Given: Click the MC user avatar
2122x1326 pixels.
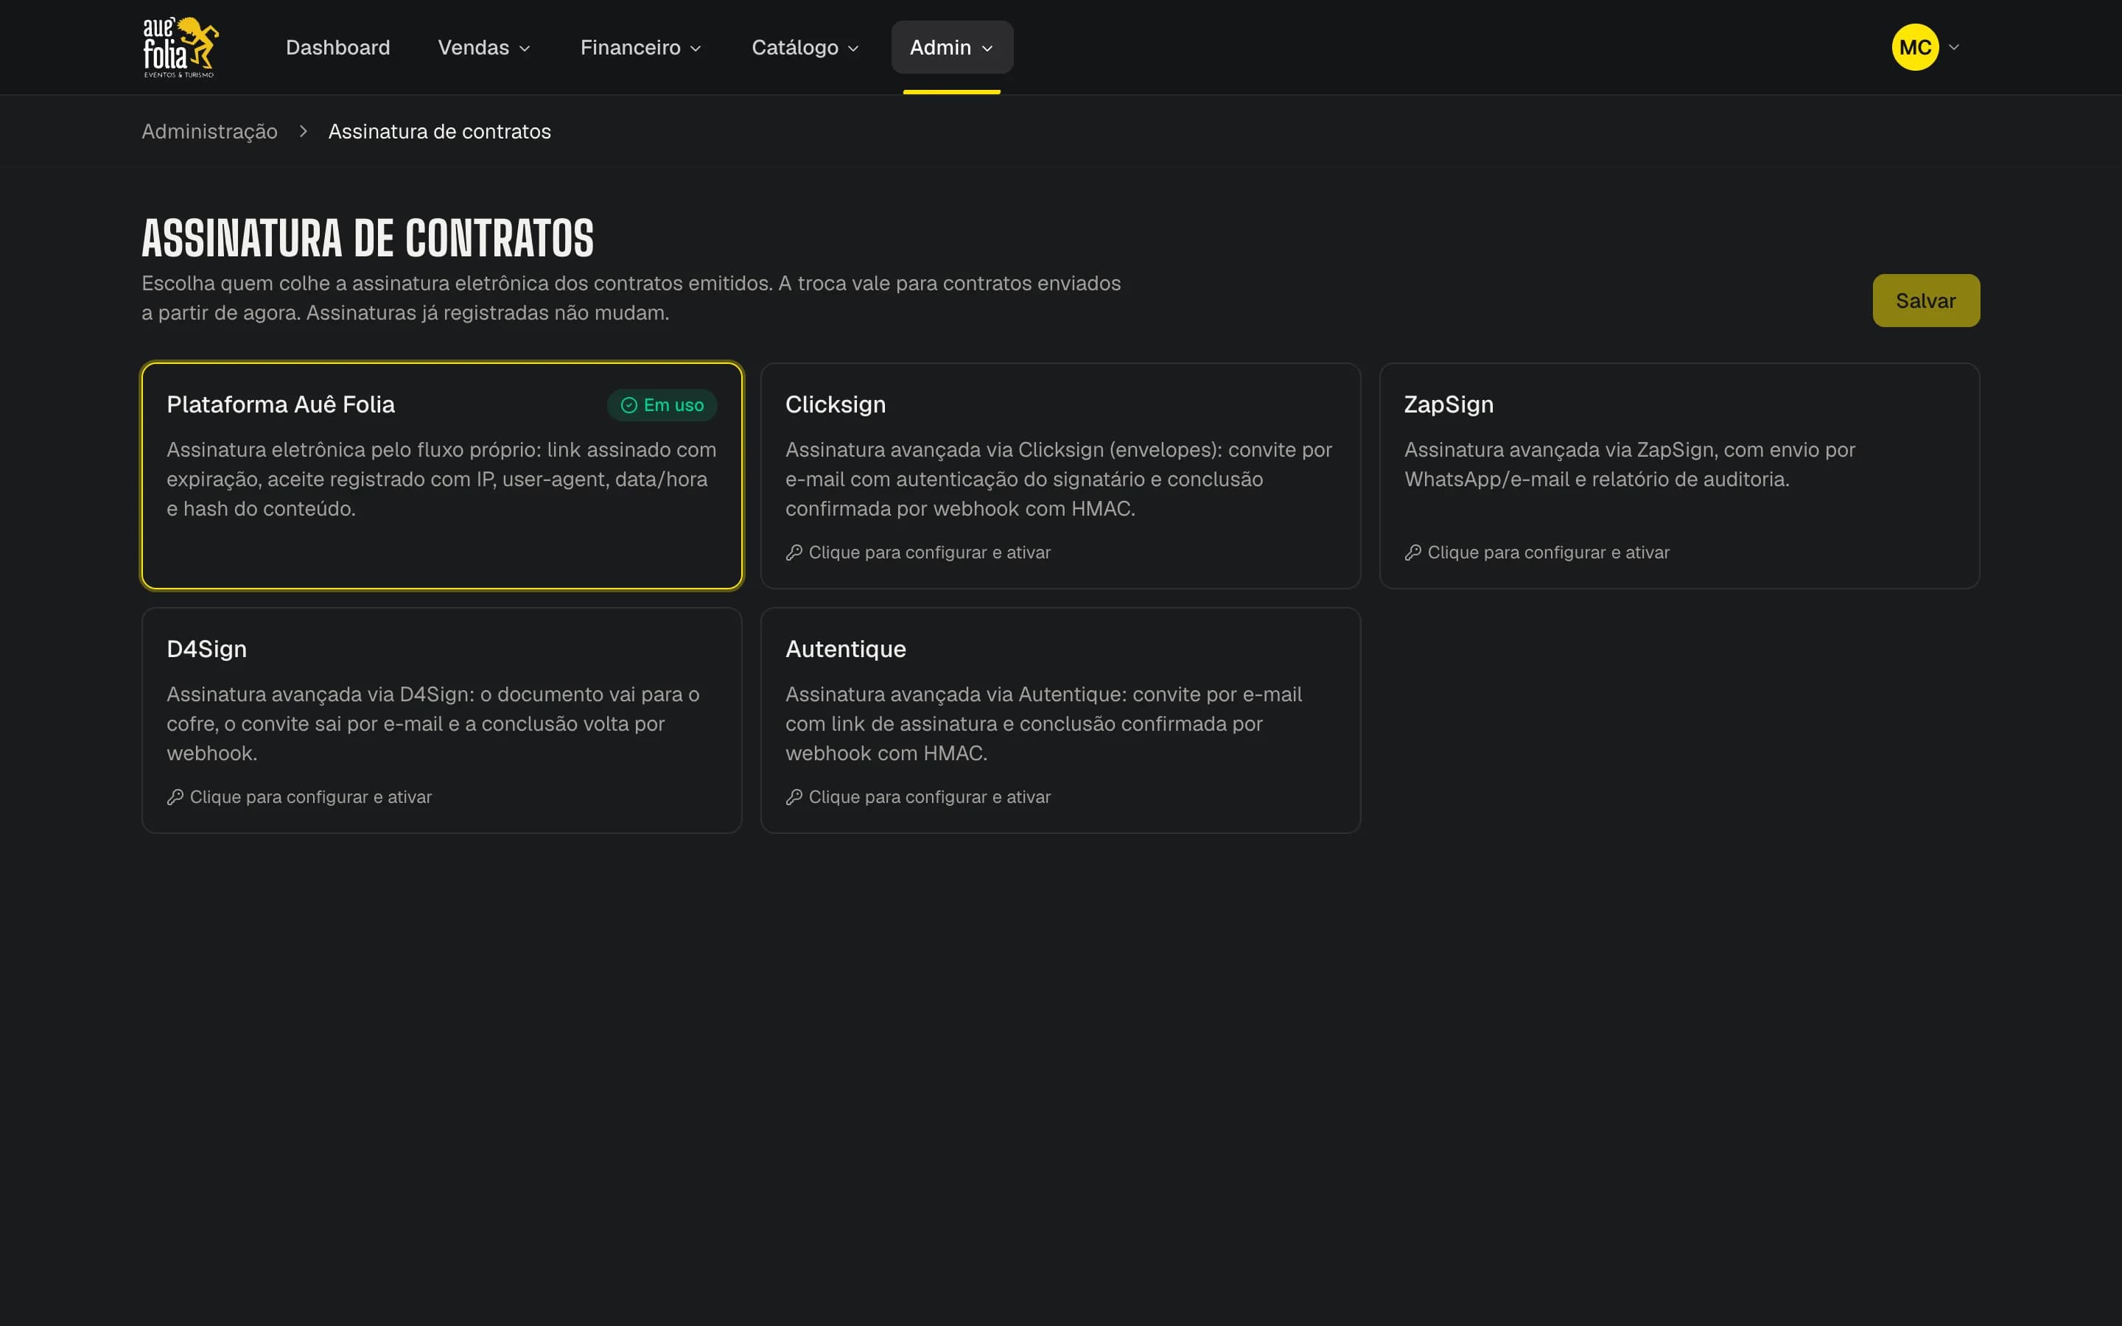Looking at the screenshot, I should [1915, 47].
